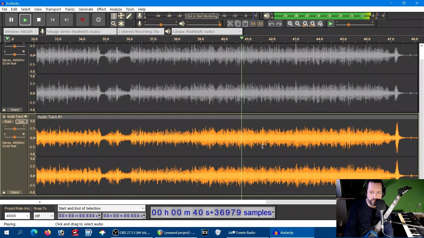This screenshot has height=238, width=424.
Task: Select the Zoom magnifier tool
Action: (114, 23)
